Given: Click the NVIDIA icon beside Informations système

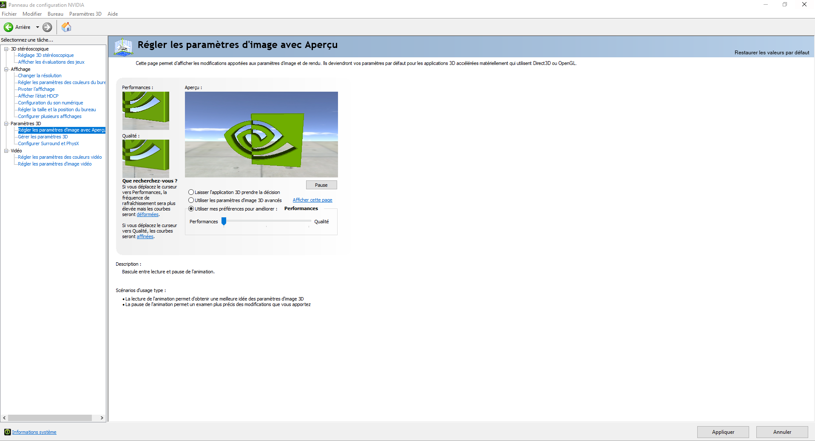Looking at the screenshot, I should pos(7,432).
